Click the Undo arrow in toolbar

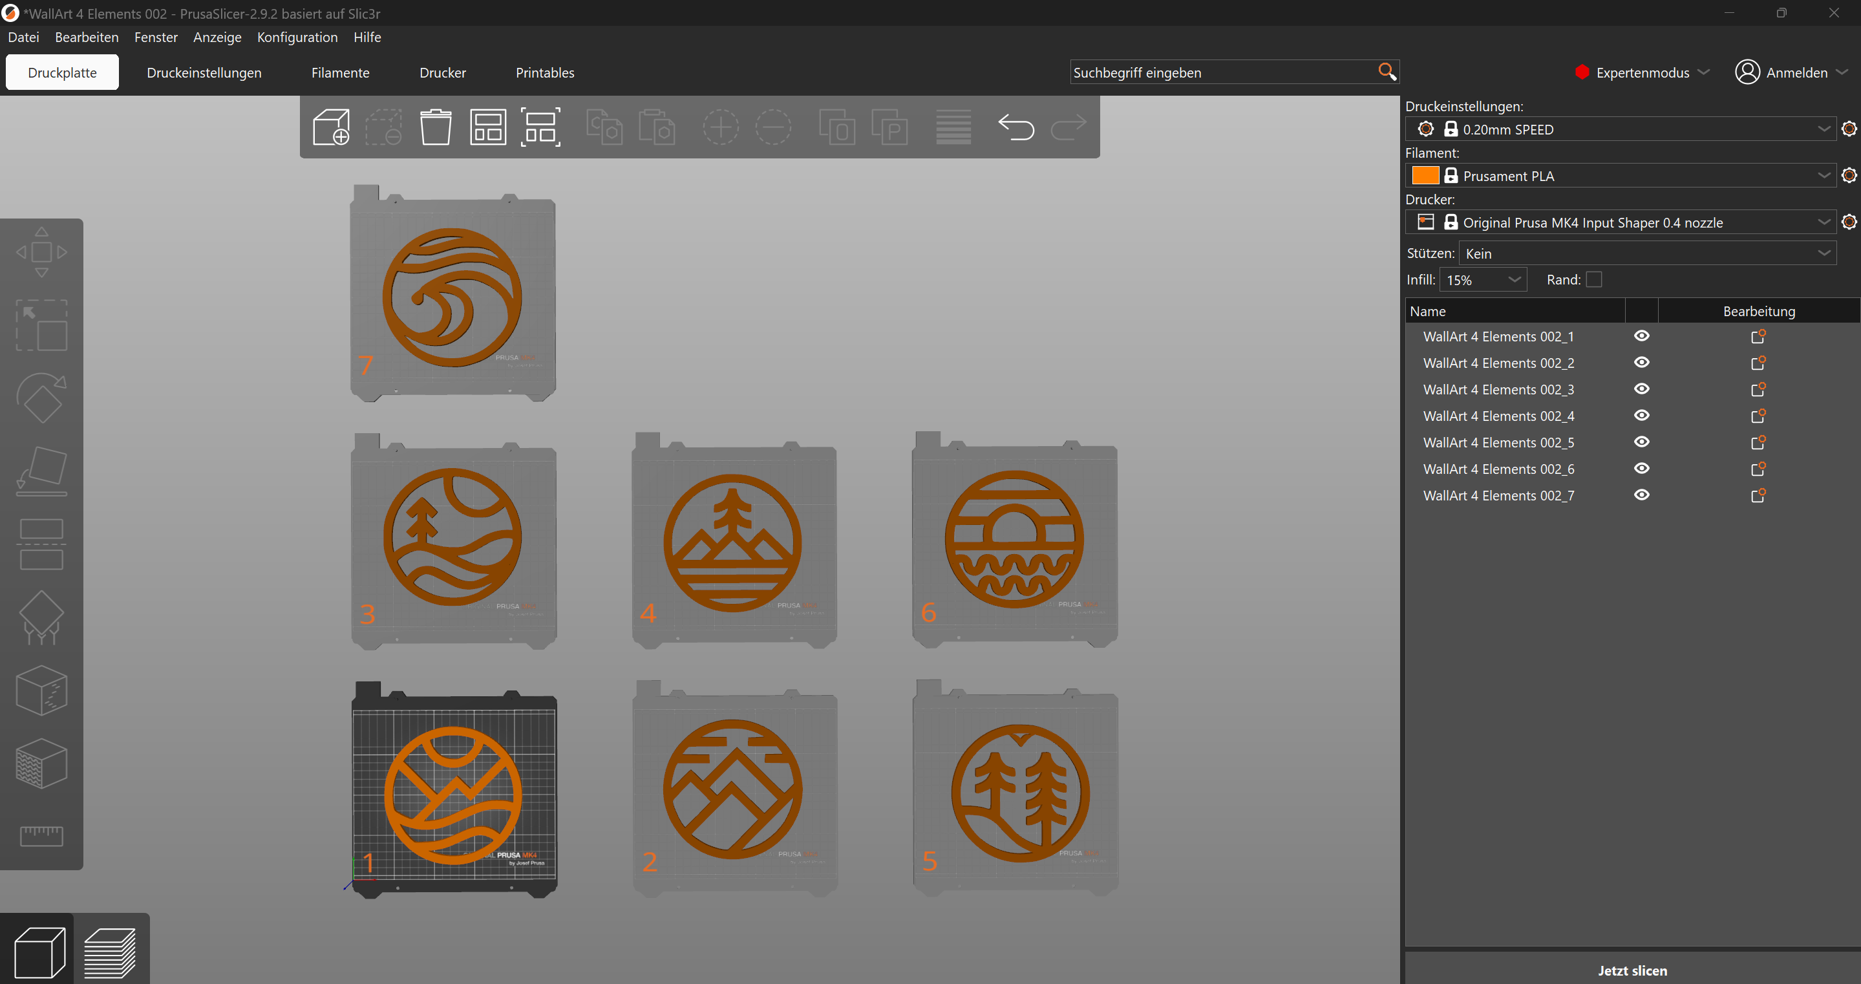[x=1016, y=127]
